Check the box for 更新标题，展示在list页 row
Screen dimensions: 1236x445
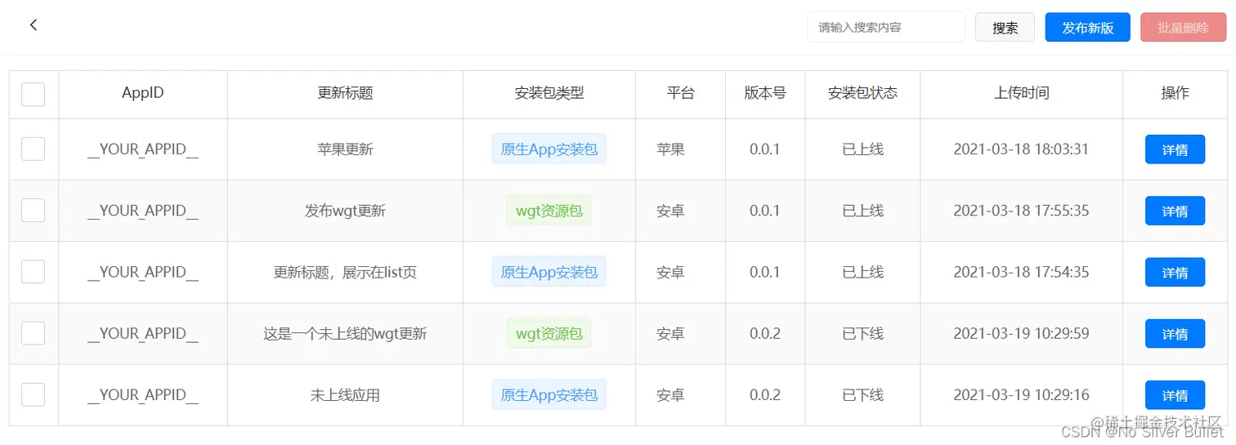point(34,272)
